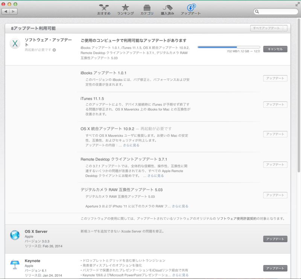Click the ソフトウェア・アップデート title
This screenshot has height=279, width=301.
[48, 42]
